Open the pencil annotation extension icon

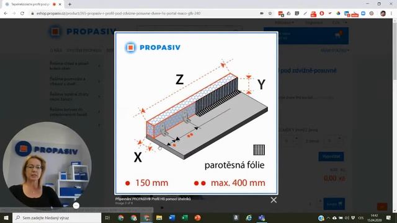click(x=305, y=14)
